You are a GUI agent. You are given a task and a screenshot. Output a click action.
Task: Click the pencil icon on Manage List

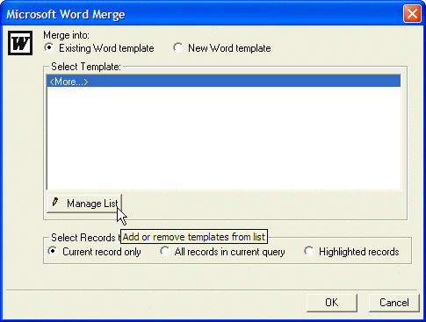pyautogui.click(x=55, y=202)
